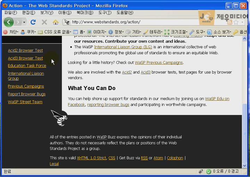This screenshot has width=250, height=177.
Task: Open the 도움말(H) menu
Action: (125, 12)
